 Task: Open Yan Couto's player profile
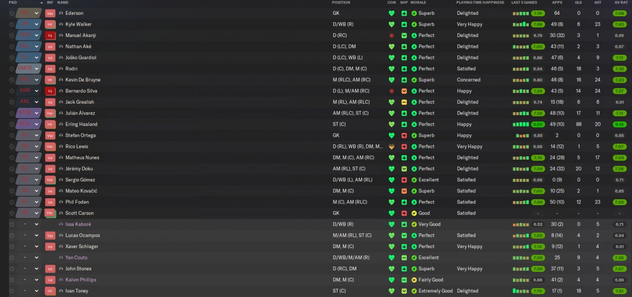76,258
